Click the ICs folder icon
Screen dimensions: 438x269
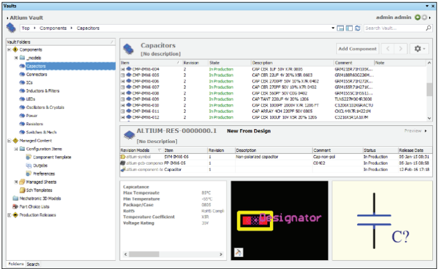tap(22, 83)
